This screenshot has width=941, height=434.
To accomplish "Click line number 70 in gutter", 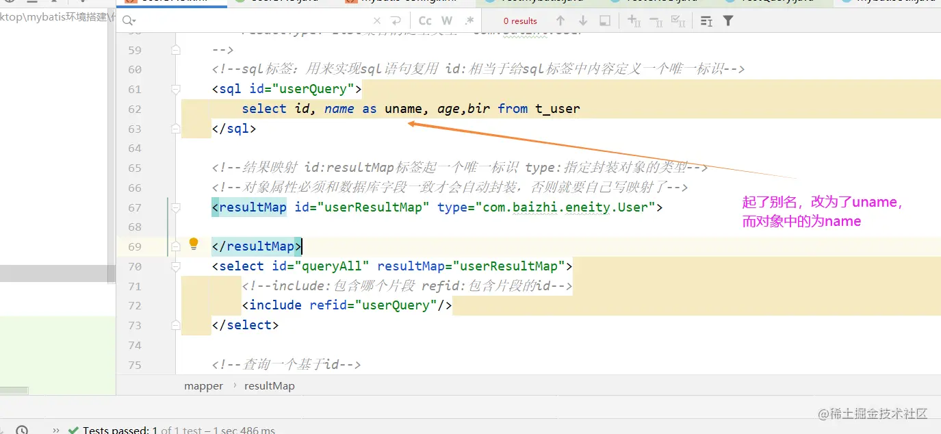I will [x=135, y=266].
